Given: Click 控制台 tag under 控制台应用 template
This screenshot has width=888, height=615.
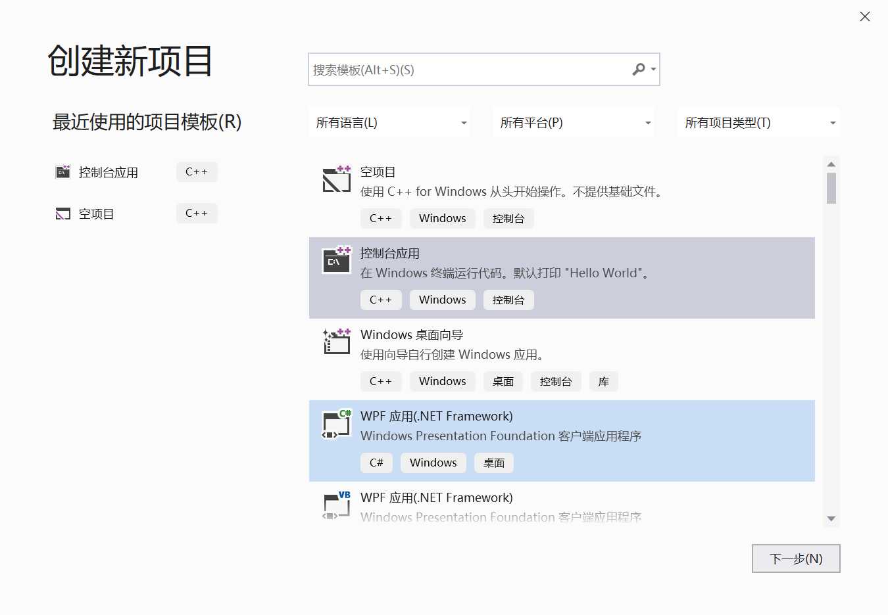Looking at the screenshot, I should coord(508,300).
